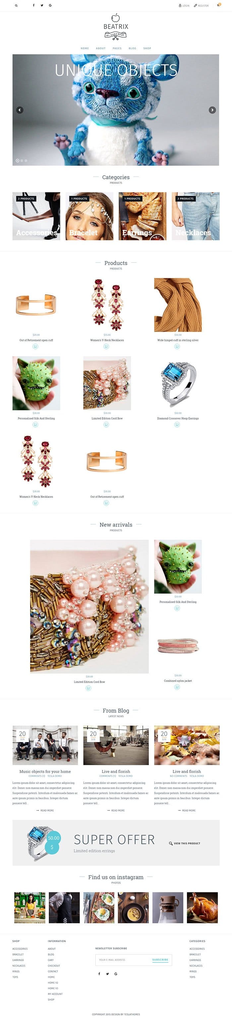232x1024 pixels.
Task: Open the shopping cart icon in header
Action: 218,6
